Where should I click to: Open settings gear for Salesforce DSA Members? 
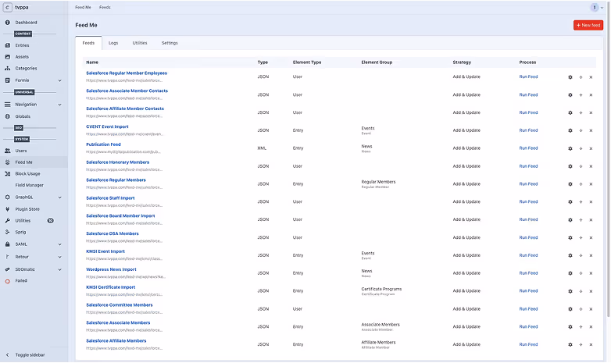pos(570,237)
